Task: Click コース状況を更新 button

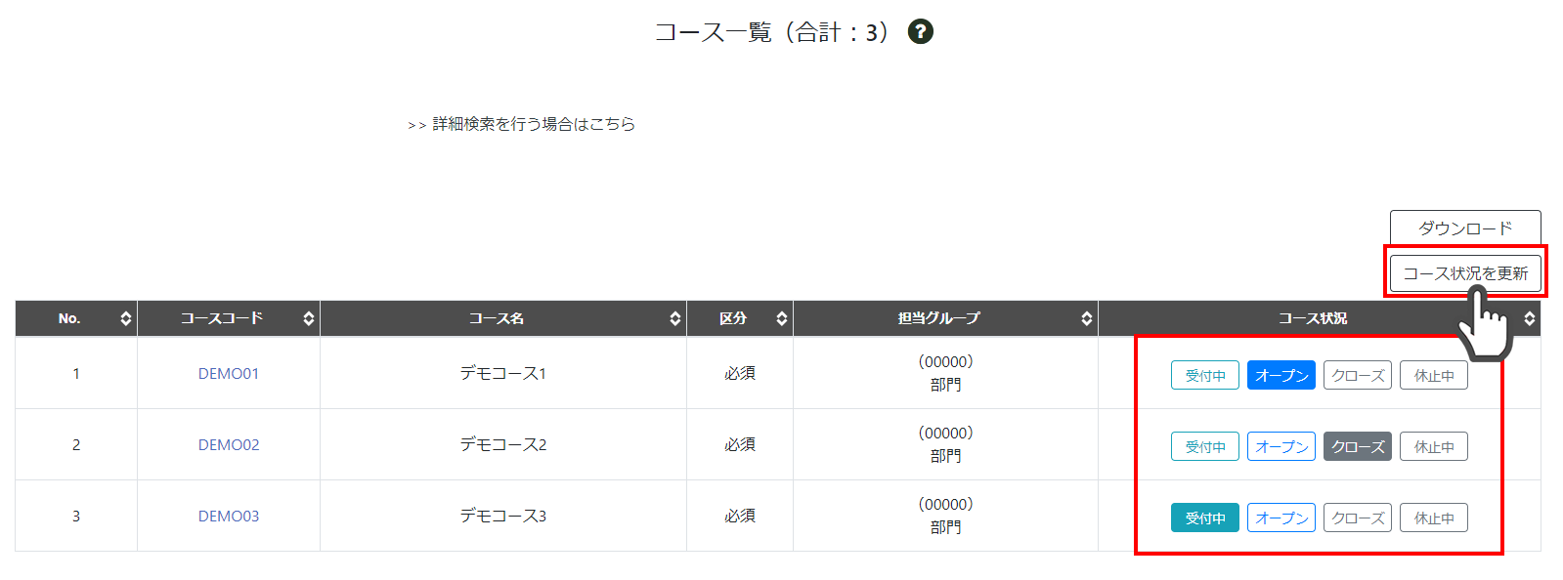Action: [x=1464, y=273]
